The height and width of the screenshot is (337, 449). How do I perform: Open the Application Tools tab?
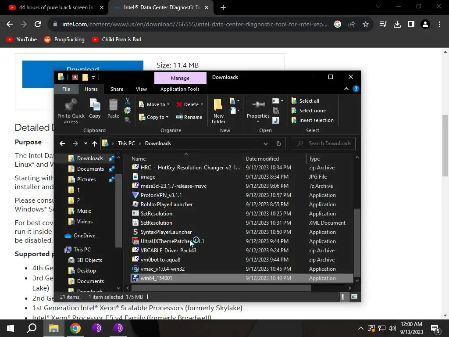click(180, 89)
